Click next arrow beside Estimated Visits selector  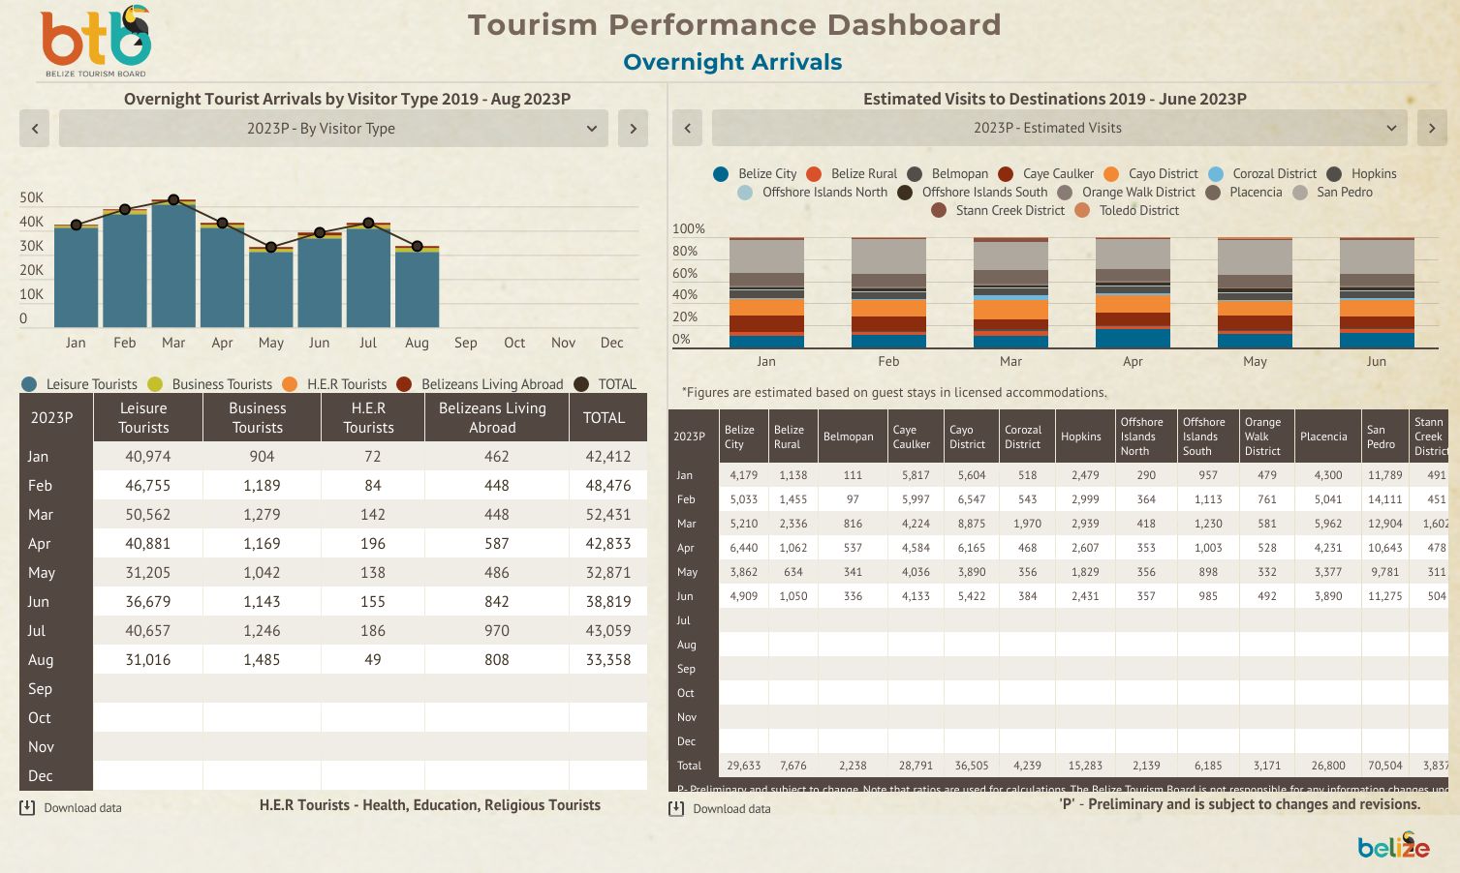[1432, 128]
